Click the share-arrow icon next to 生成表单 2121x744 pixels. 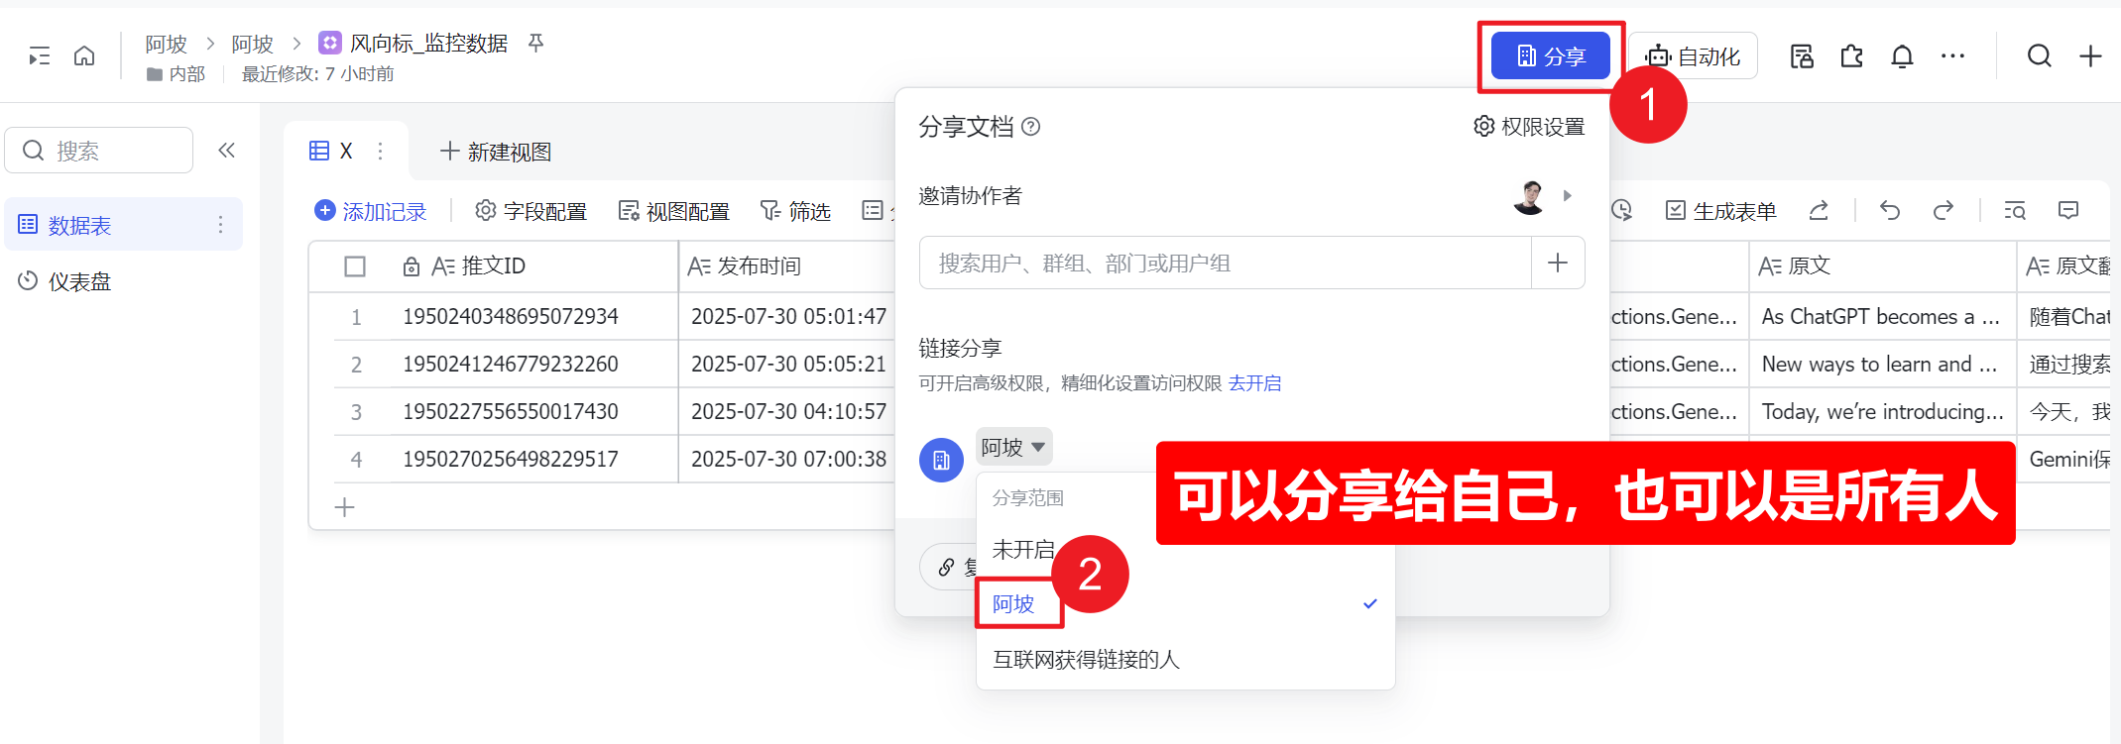[1819, 210]
